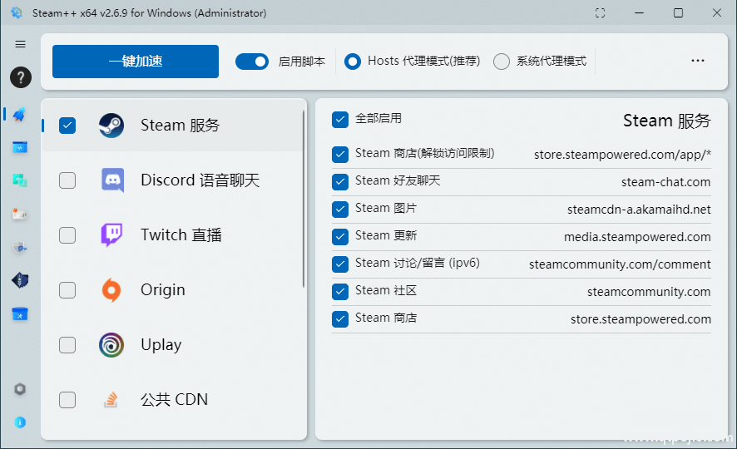Check the Uplay checkbox
Image resolution: width=737 pixels, height=449 pixels.
click(x=67, y=345)
